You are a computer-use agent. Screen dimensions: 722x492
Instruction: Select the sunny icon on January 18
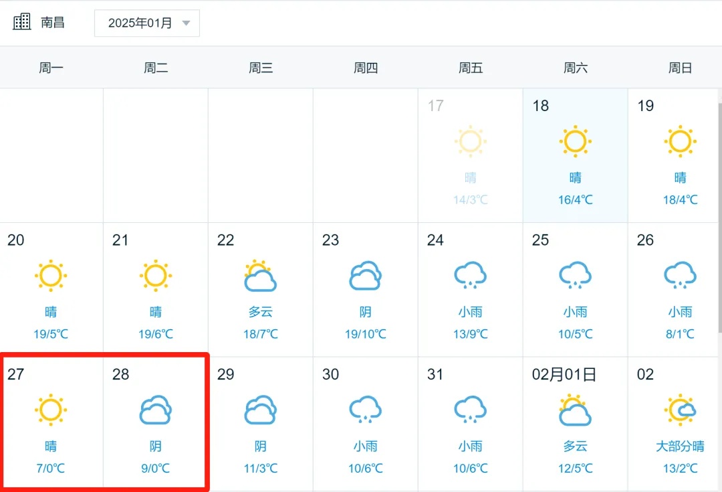[575, 141]
